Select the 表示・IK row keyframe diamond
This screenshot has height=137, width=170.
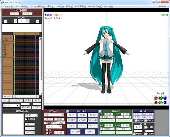[14, 38]
